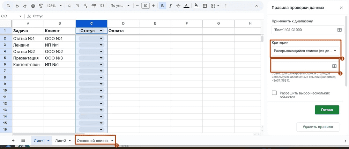
Task: Open the 125% zoom dropdown
Action: tap(54, 6)
